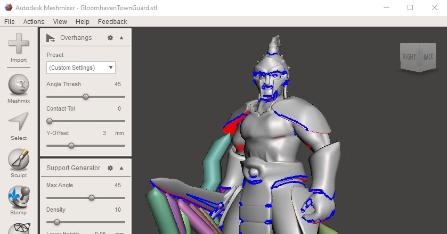Collapse the Support Generator panel

[121, 168]
